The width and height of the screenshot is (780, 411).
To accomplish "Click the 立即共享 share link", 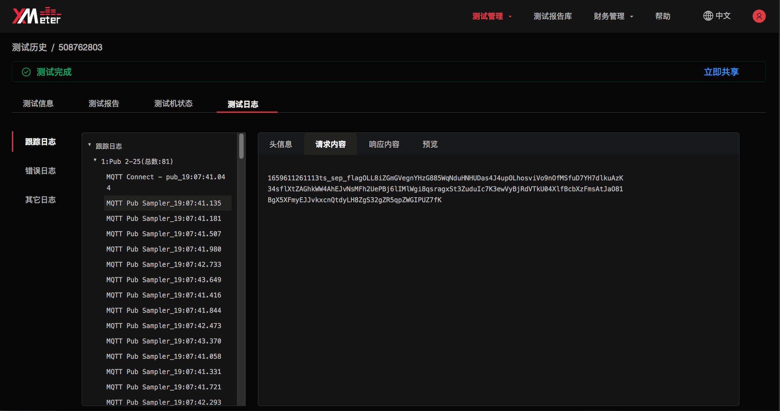I will pyautogui.click(x=721, y=72).
